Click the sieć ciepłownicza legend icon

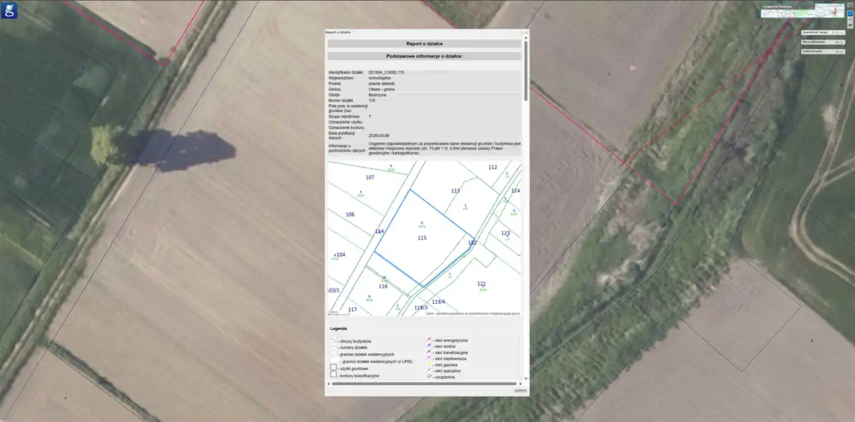[x=430, y=359]
